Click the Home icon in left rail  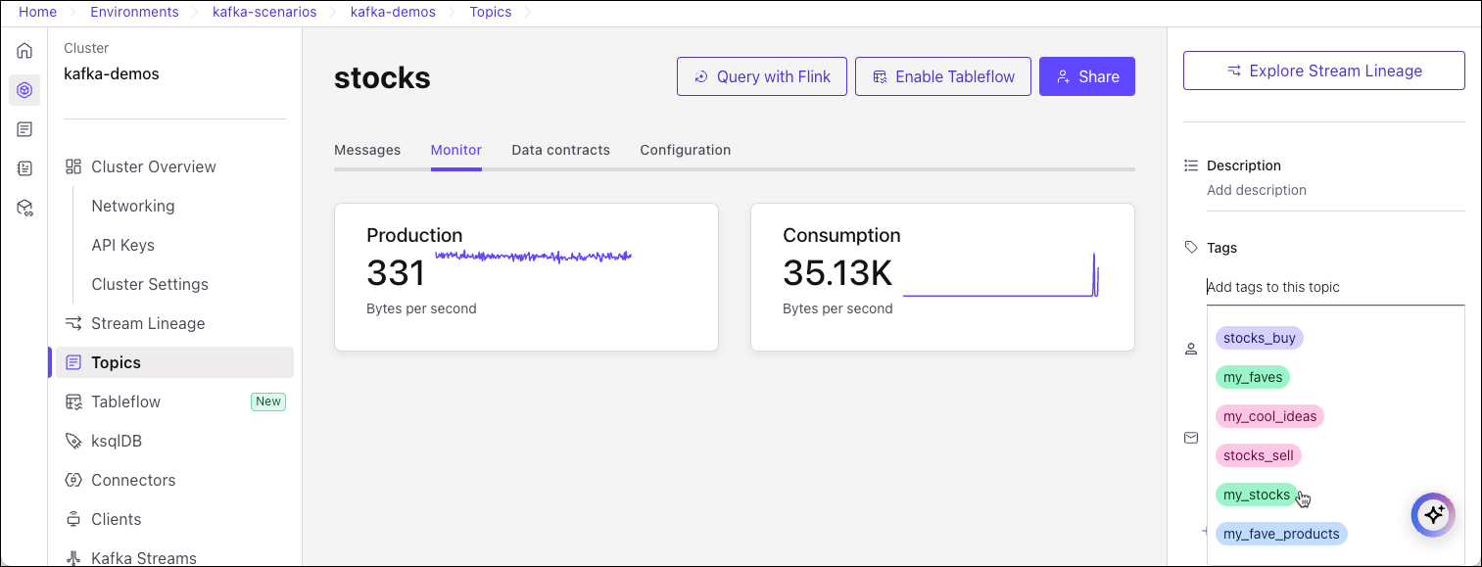tap(24, 51)
